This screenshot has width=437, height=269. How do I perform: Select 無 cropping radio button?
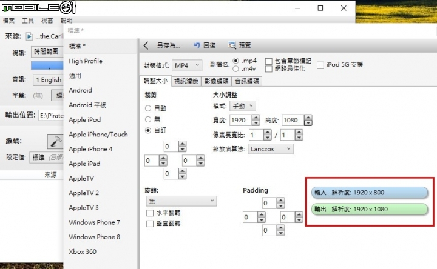point(148,119)
